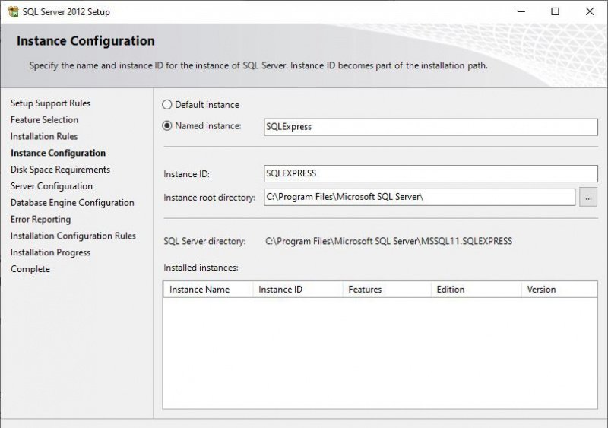Image resolution: width=608 pixels, height=428 pixels.
Task: Sort by Instance ID column header
Action: click(x=298, y=290)
